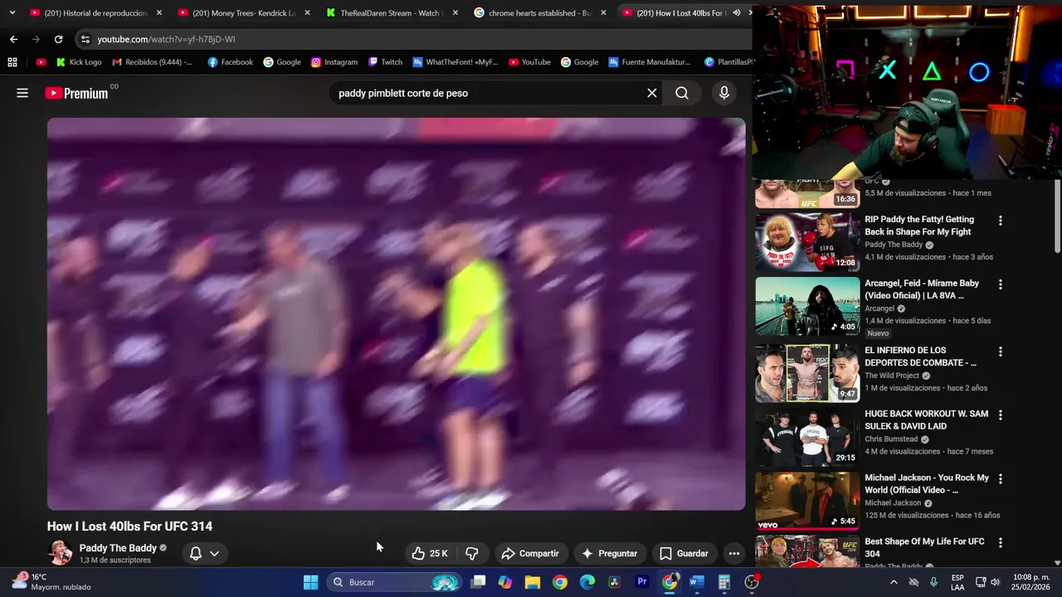Open taskbar clock and date
Screen dimensions: 1062x597
(x=1032, y=582)
